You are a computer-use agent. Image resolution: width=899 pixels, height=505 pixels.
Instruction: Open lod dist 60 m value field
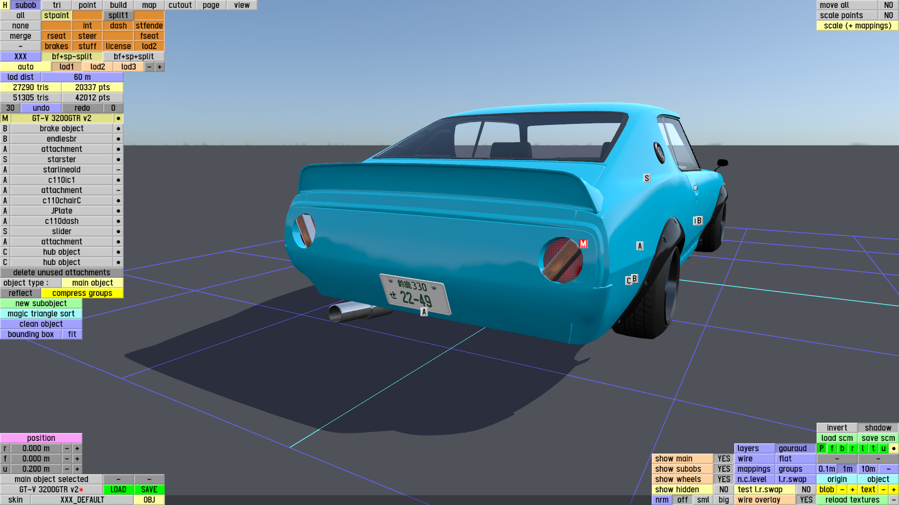click(82, 77)
